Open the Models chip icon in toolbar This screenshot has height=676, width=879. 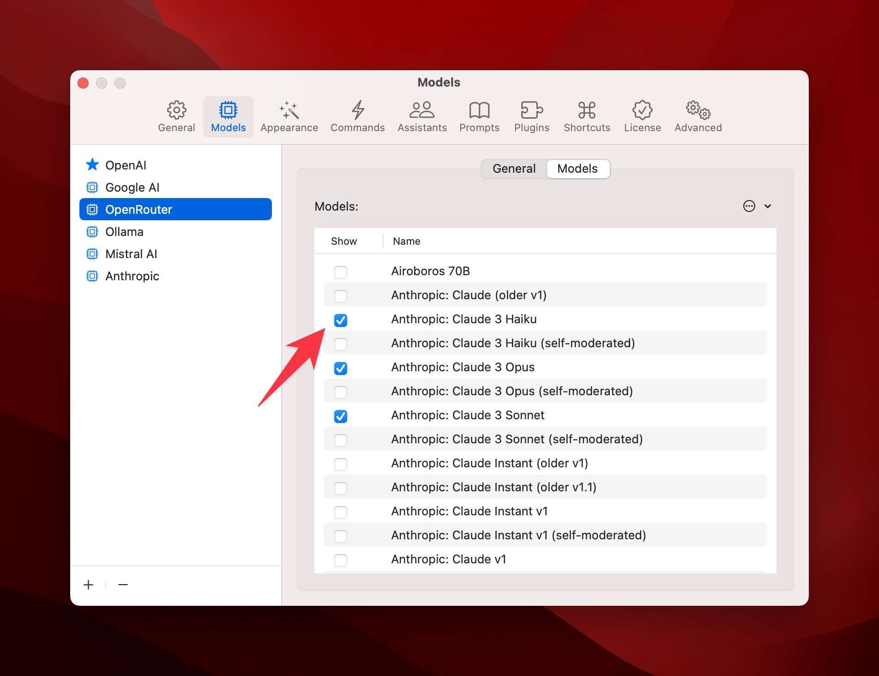point(228,110)
